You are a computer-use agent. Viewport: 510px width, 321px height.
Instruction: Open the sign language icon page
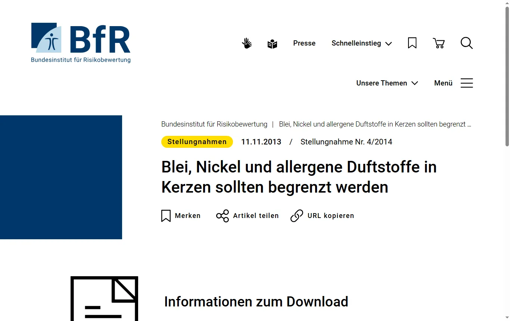(247, 43)
